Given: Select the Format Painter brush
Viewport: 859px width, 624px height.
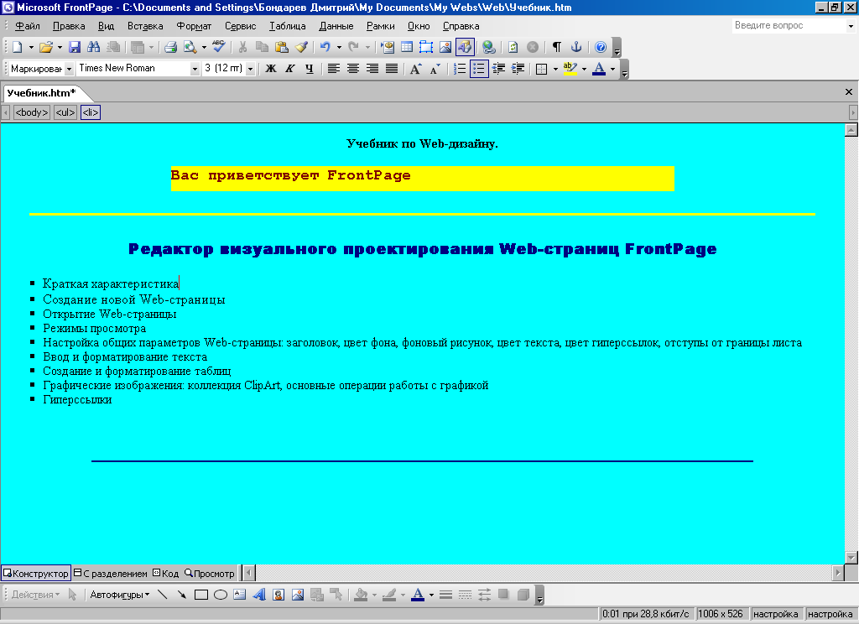Looking at the screenshot, I should click(x=301, y=47).
